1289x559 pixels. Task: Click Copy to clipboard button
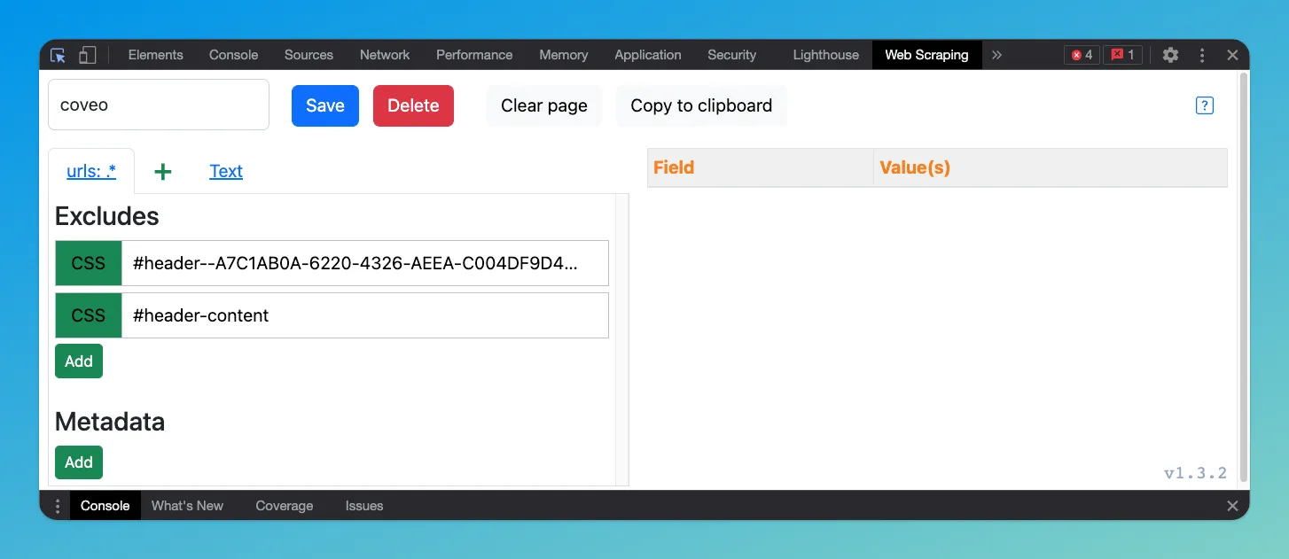click(701, 105)
